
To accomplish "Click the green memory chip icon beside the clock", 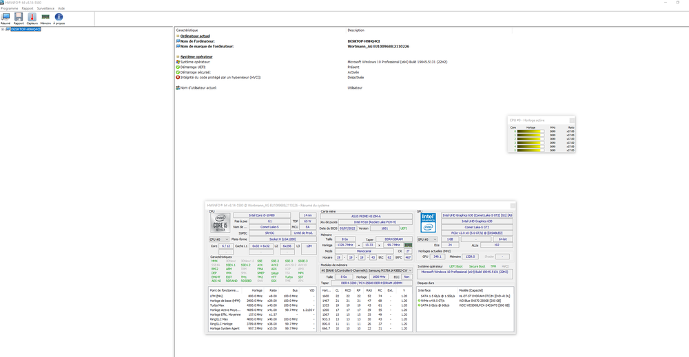I will click(408, 244).
